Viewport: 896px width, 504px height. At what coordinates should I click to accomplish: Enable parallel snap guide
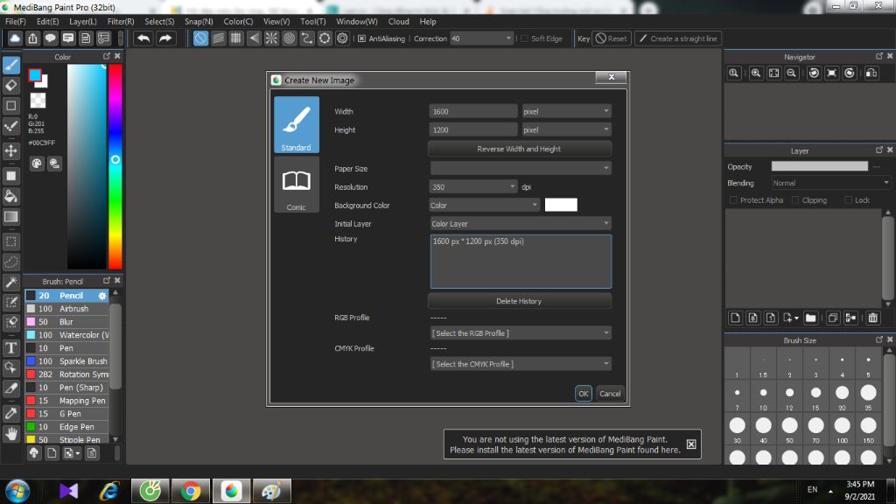[x=218, y=38]
